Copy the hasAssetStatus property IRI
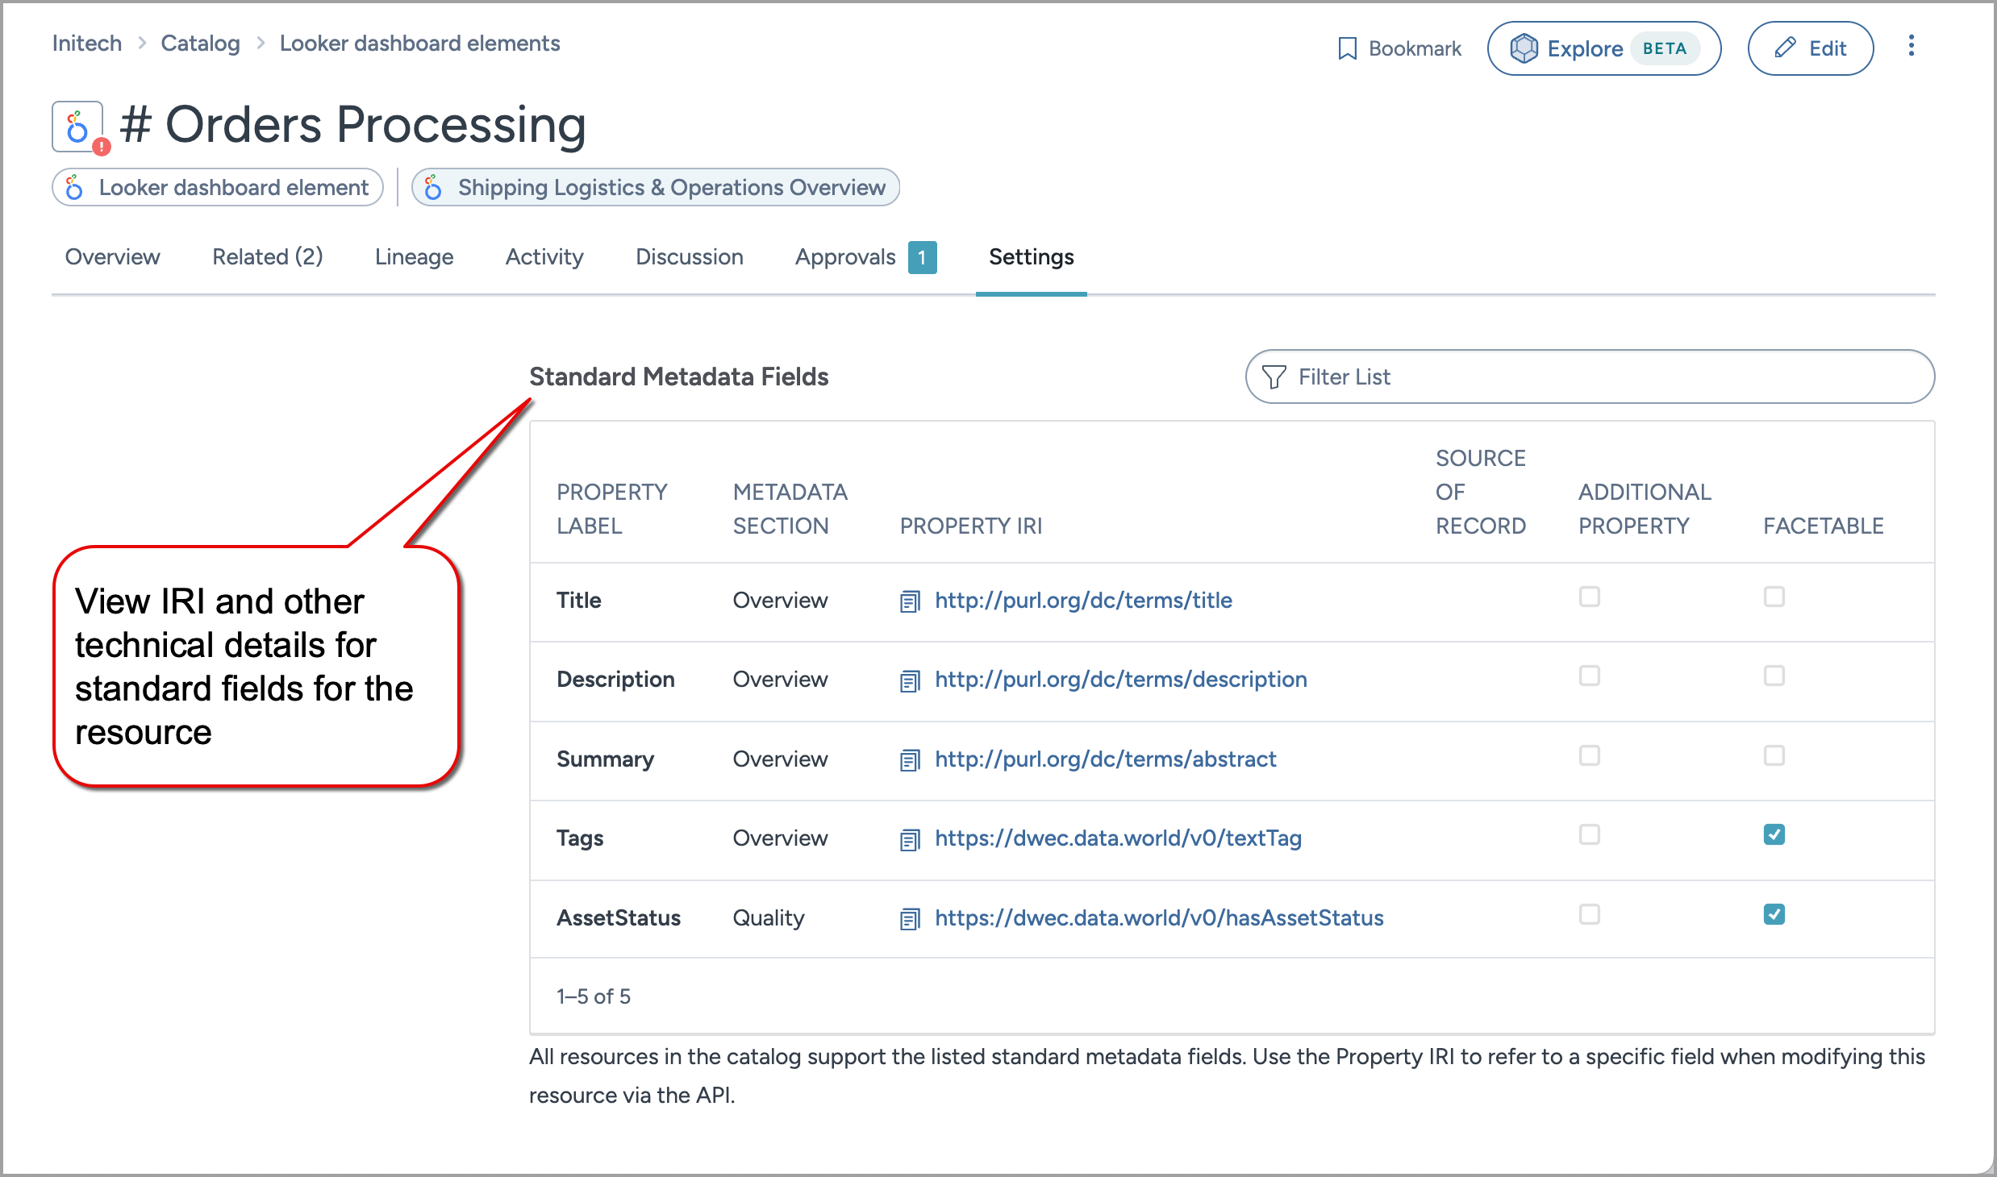 click(x=910, y=919)
